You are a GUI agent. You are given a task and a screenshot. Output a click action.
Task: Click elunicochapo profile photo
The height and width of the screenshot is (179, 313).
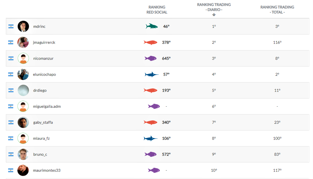[x=23, y=75]
